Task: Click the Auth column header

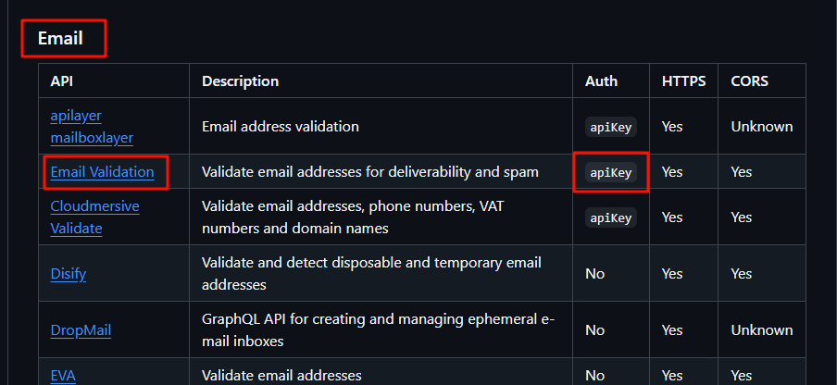Action: [601, 81]
